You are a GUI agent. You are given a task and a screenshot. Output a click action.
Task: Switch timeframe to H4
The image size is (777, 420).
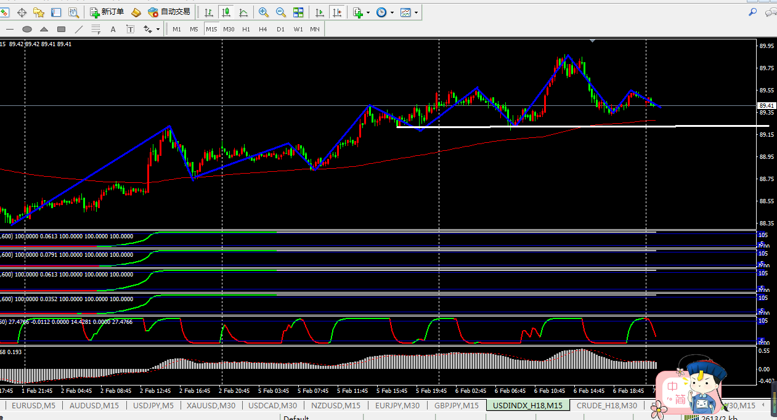point(263,29)
